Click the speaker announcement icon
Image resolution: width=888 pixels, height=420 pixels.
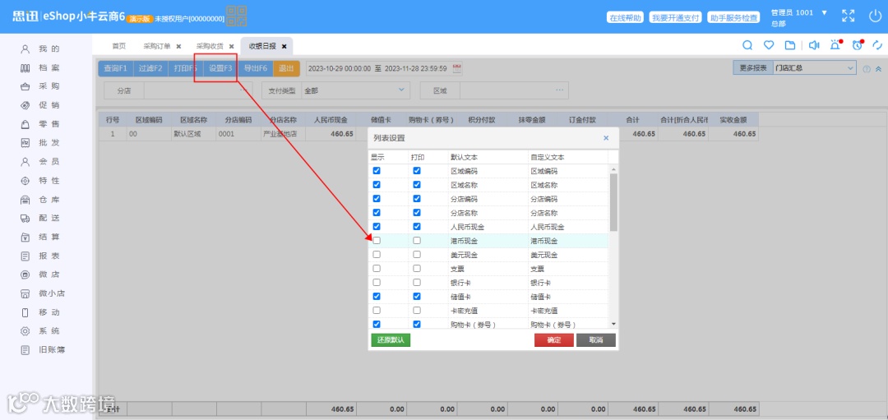(x=814, y=45)
